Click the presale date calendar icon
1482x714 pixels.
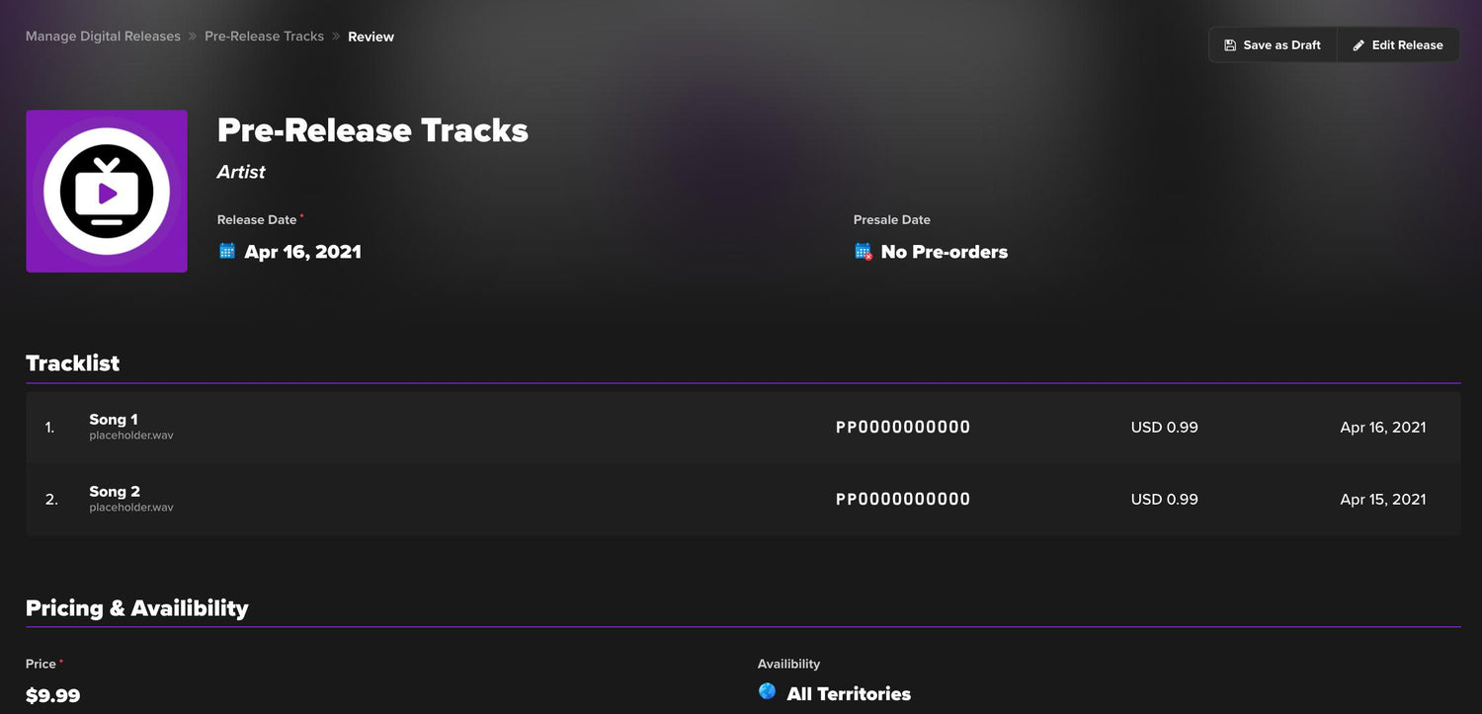click(864, 251)
